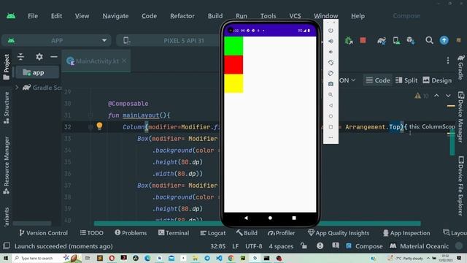Stop the running app (red square)
Viewport: 467px width, 263px height.
[x=363, y=40]
